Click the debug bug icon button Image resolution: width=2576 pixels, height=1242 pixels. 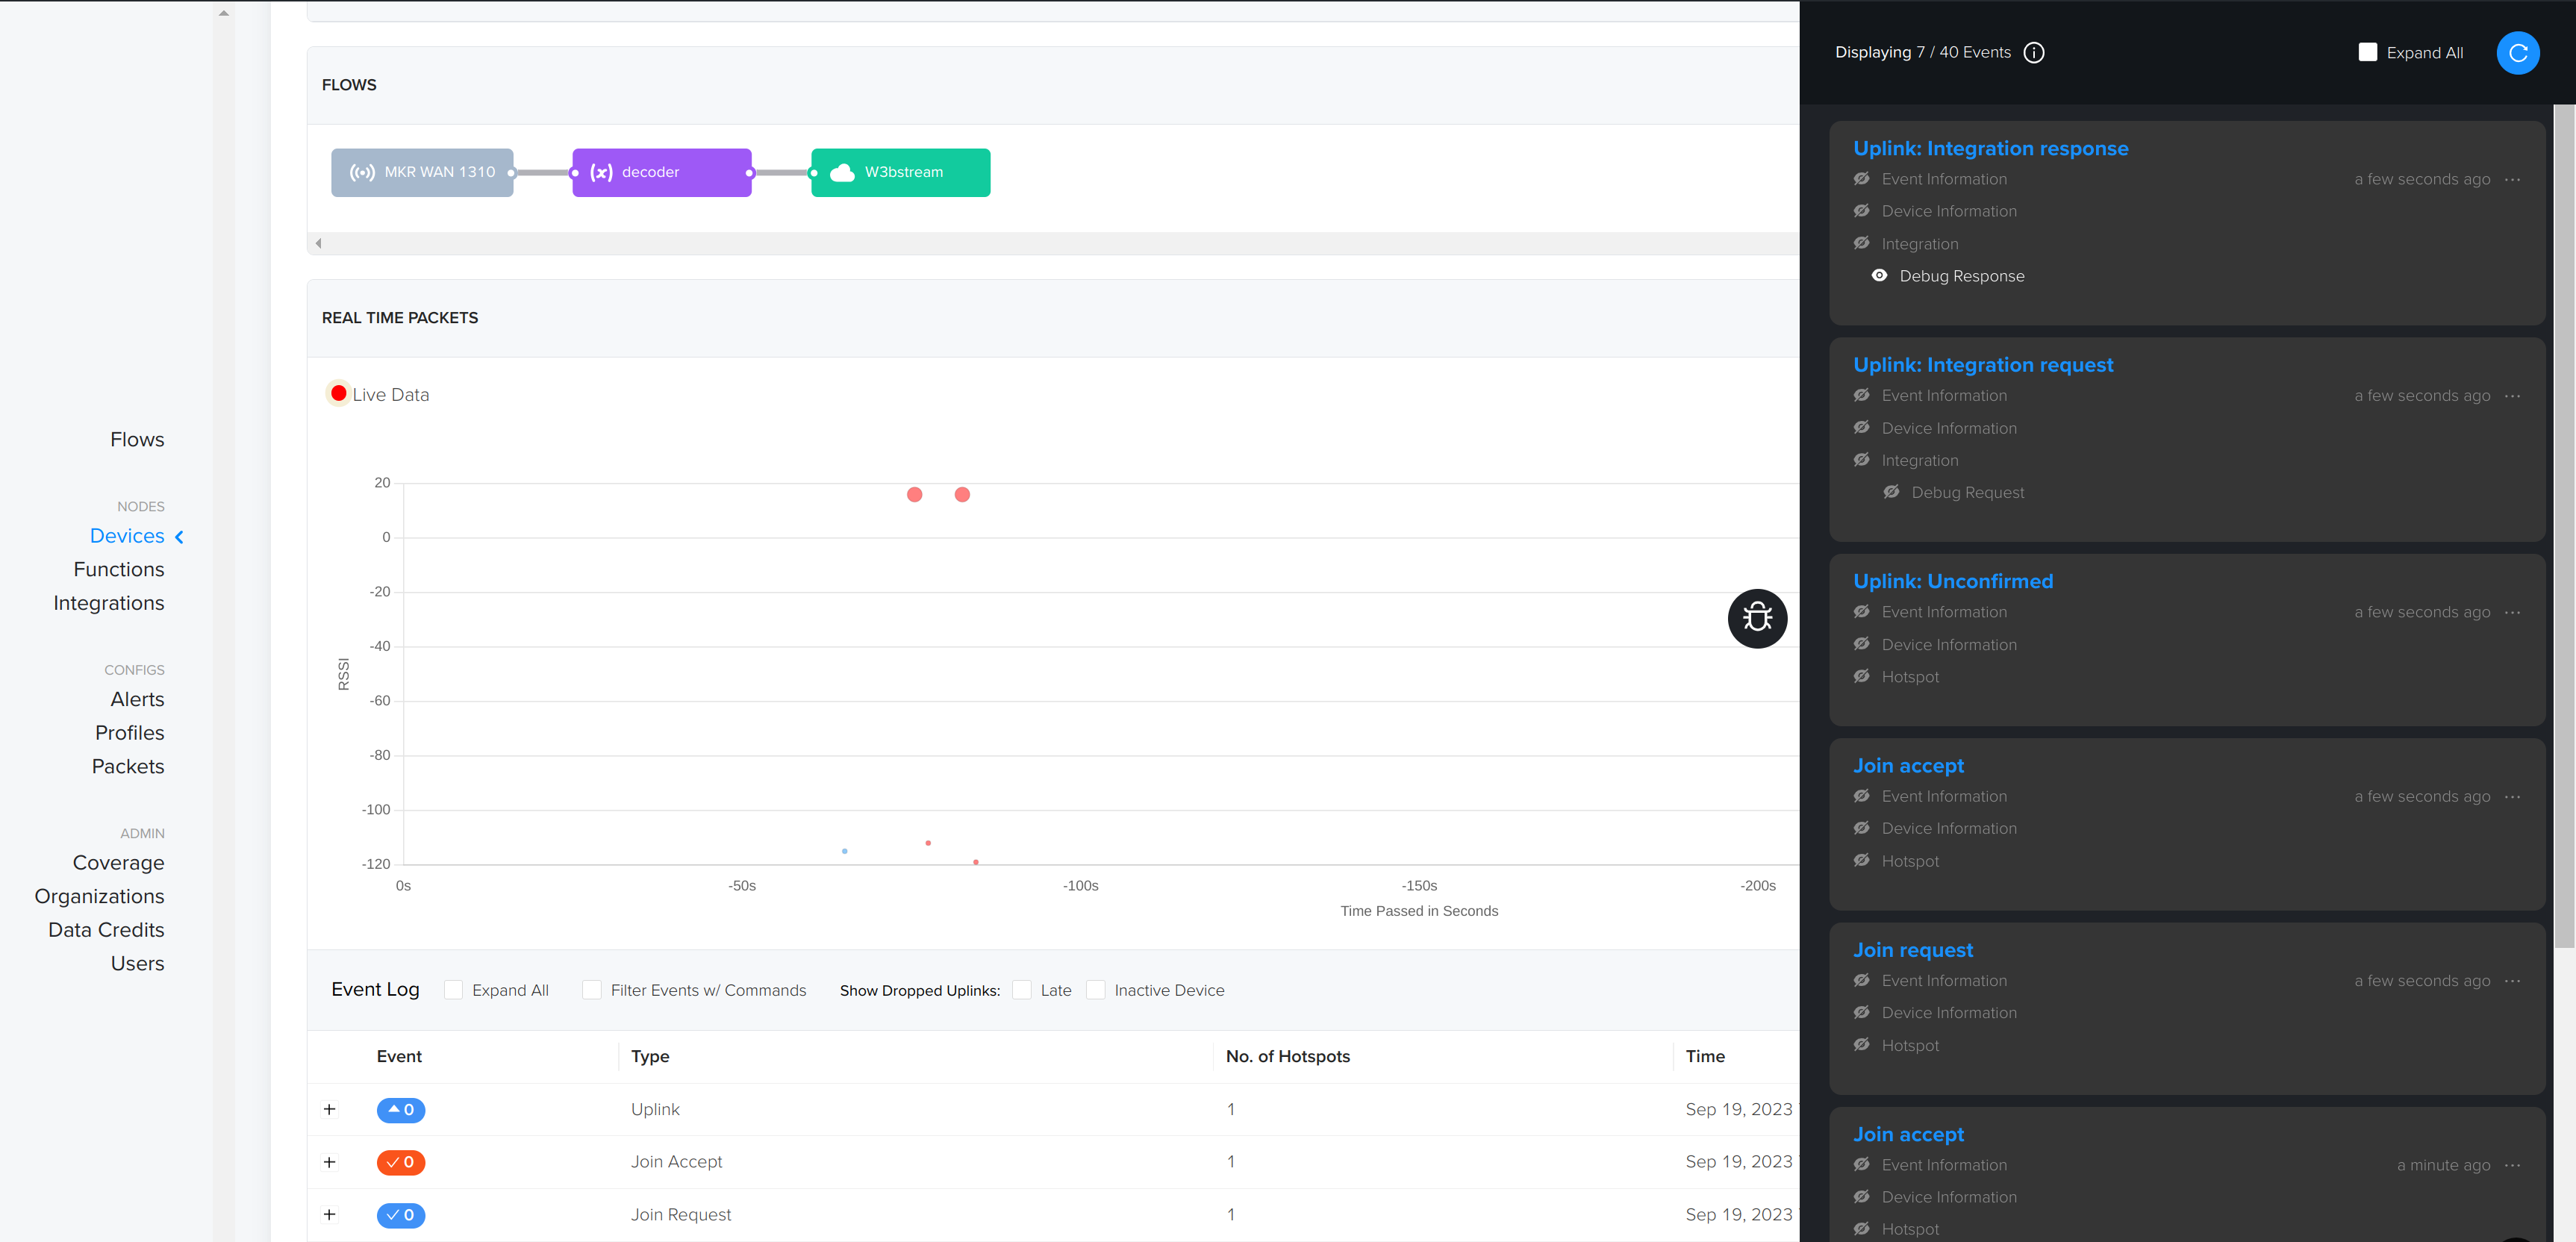[x=1757, y=618]
